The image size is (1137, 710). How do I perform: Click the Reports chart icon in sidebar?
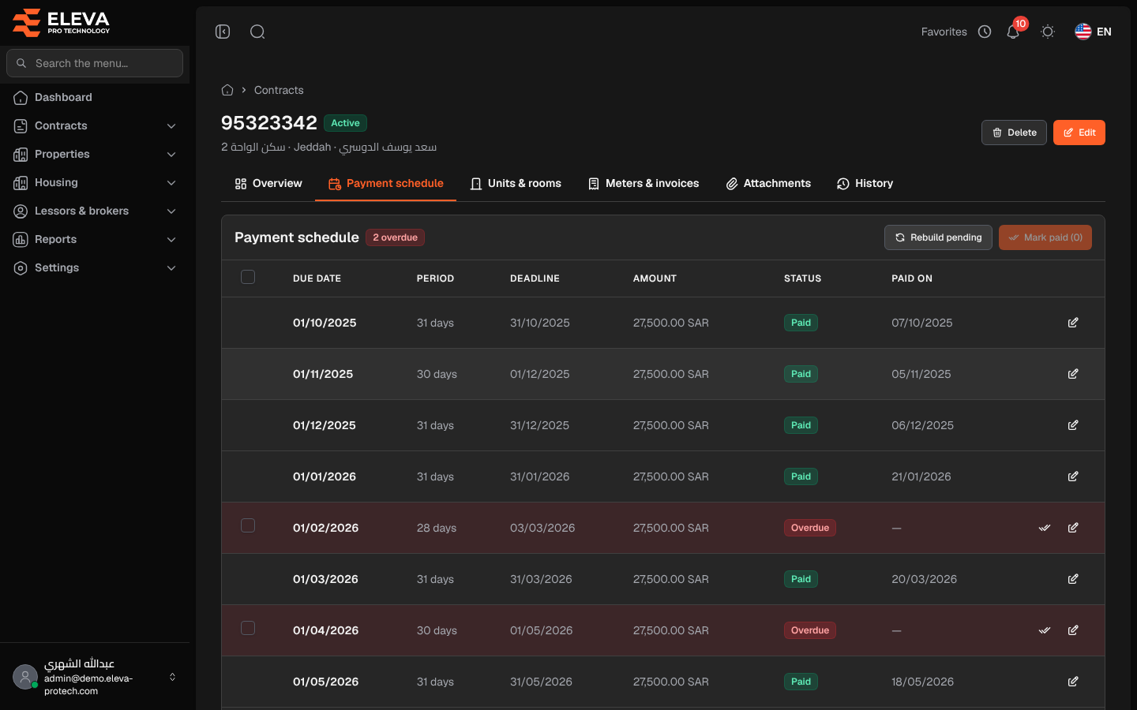(21, 240)
